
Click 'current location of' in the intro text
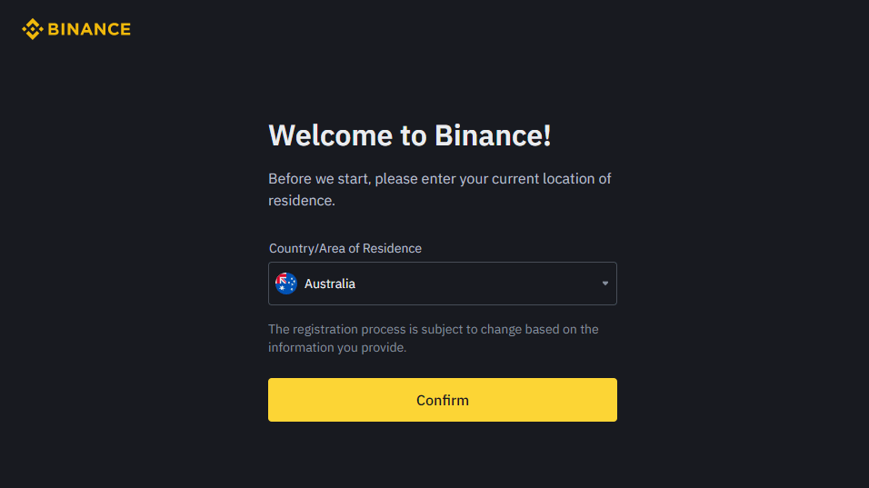(x=552, y=179)
